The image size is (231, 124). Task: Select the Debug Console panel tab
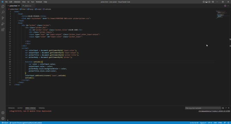click(x=30, y=108)
